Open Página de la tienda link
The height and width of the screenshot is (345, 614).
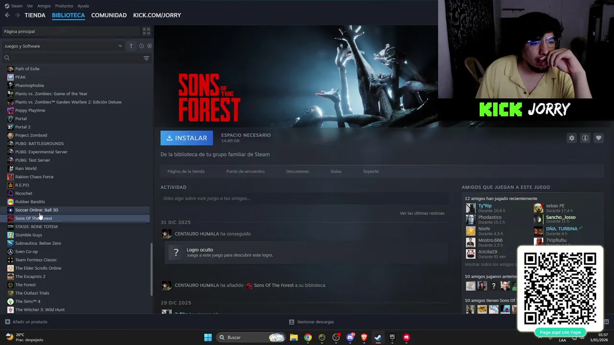(186, 172)
